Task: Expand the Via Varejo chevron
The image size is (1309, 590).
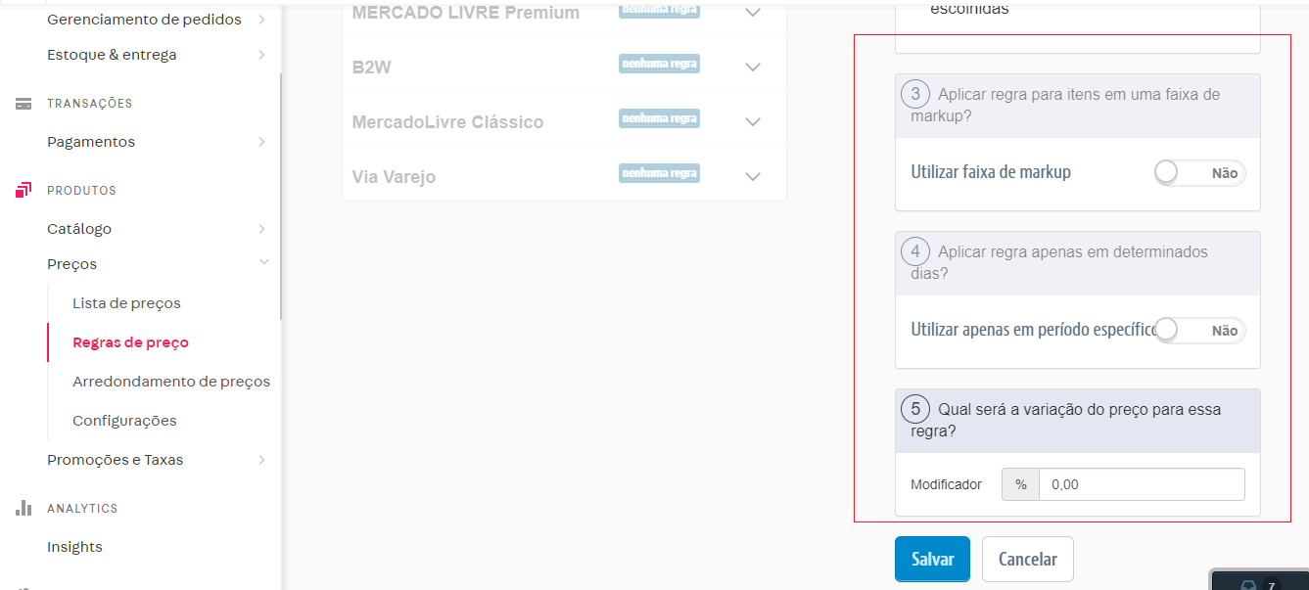Action: tap(752, 177)
